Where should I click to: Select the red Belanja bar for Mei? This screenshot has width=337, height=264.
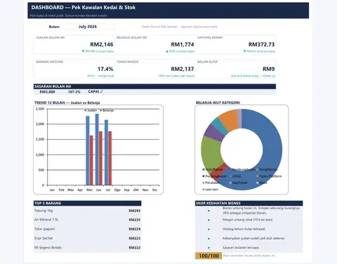click(x=91, y=160)
